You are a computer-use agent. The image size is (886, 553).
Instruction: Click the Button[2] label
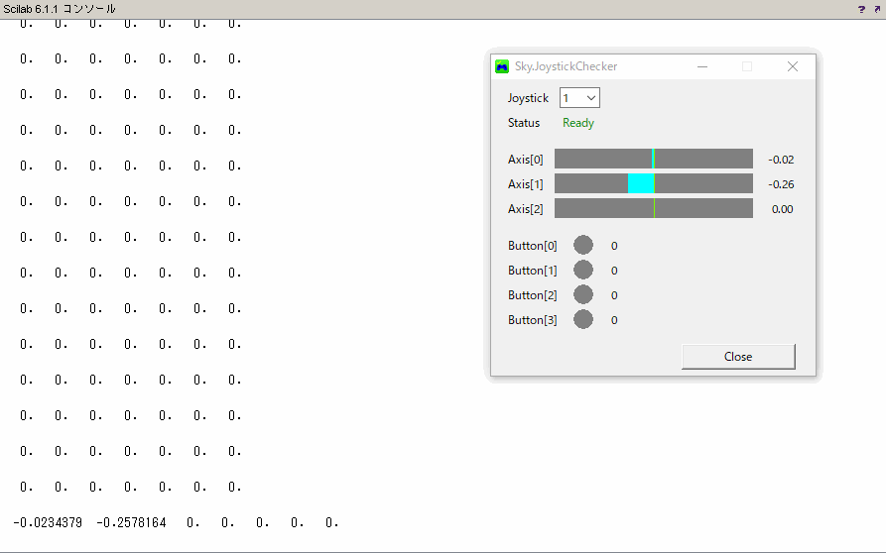532,295
